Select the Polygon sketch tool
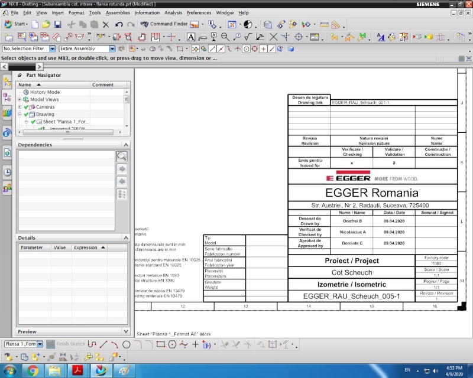The image size is (473, 378). (172, 344)
